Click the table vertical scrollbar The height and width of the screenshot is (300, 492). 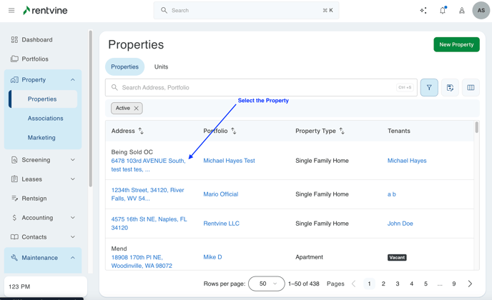click(x=476, y=129)
